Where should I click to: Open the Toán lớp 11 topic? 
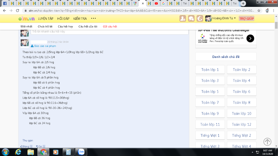210,125
